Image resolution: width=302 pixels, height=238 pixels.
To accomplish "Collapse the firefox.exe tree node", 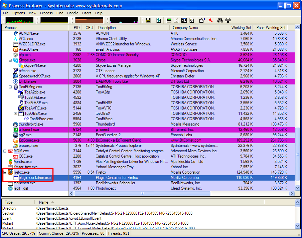I will tap(5, 172).
